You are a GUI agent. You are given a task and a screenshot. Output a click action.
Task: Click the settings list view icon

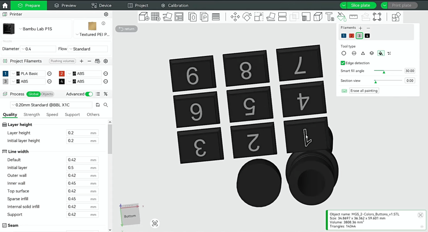98,94
